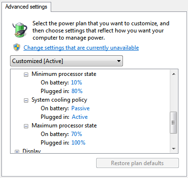Edit the maximum processor Plugged in 100% value
Screen dimensions: 188x178
(78, 143)
